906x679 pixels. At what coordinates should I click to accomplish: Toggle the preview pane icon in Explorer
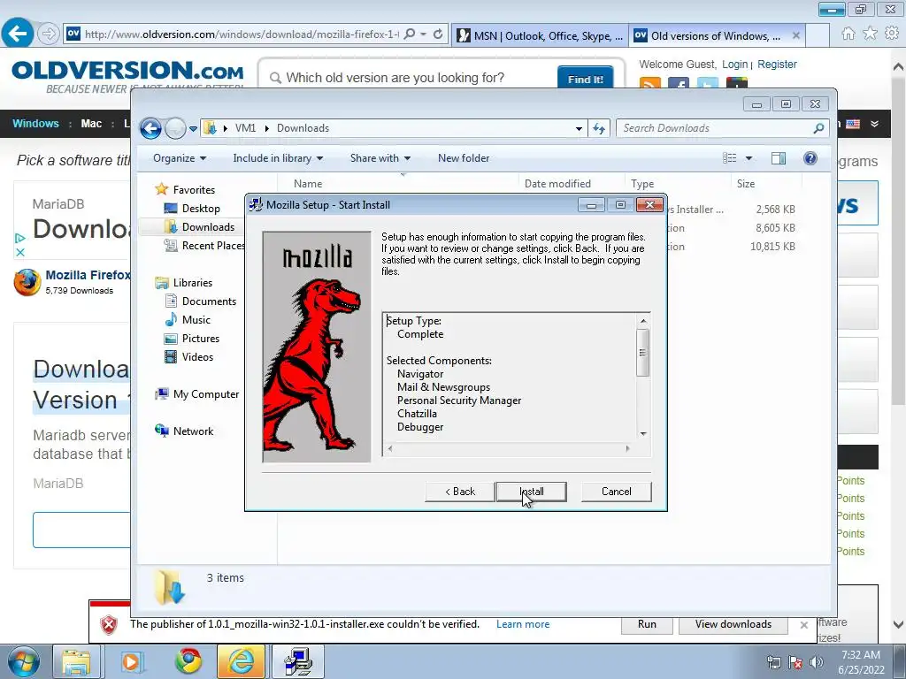pyautogui.click(x=779, y=158)
